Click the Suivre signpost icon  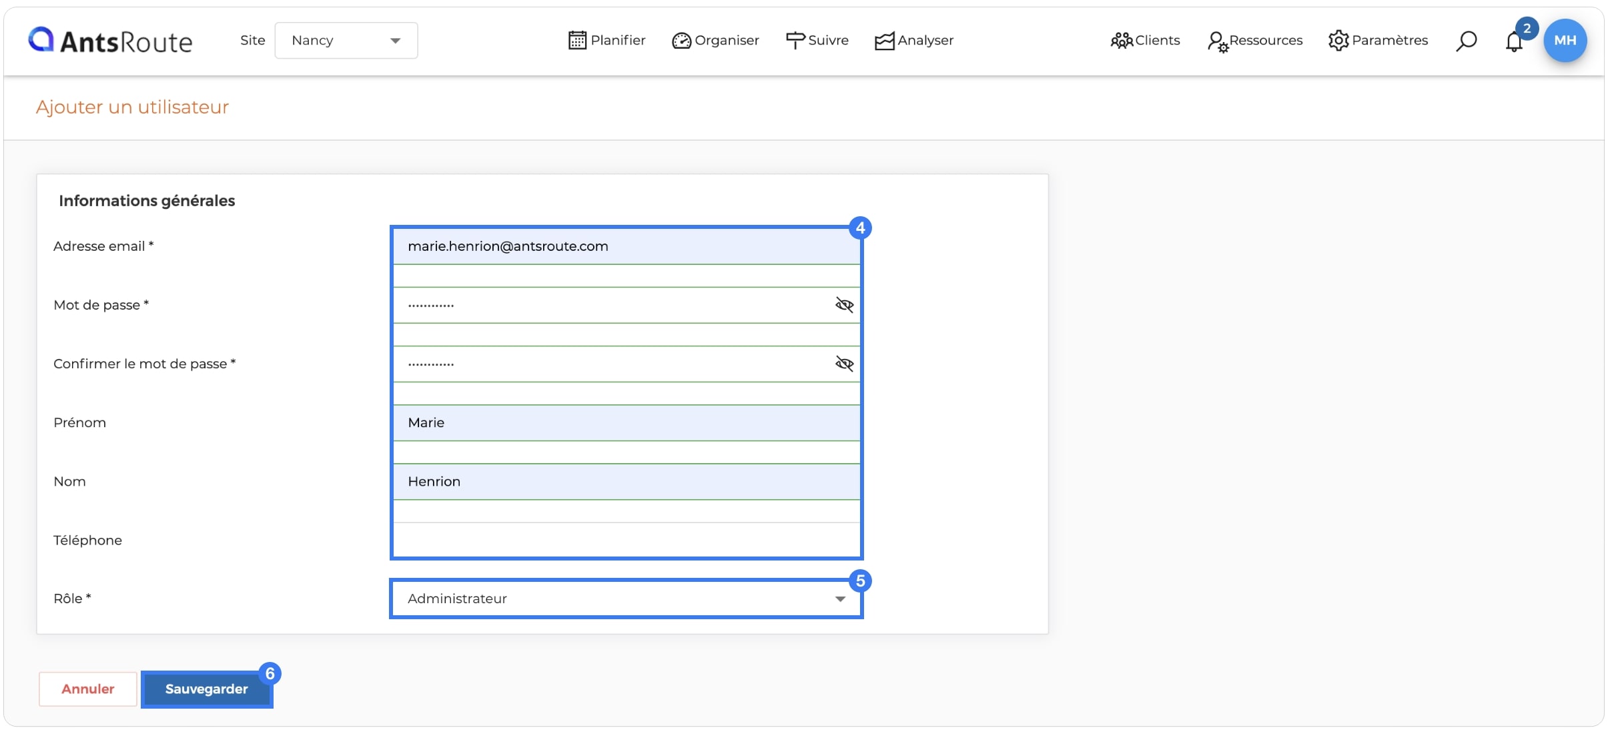click(x=795, y=41)
